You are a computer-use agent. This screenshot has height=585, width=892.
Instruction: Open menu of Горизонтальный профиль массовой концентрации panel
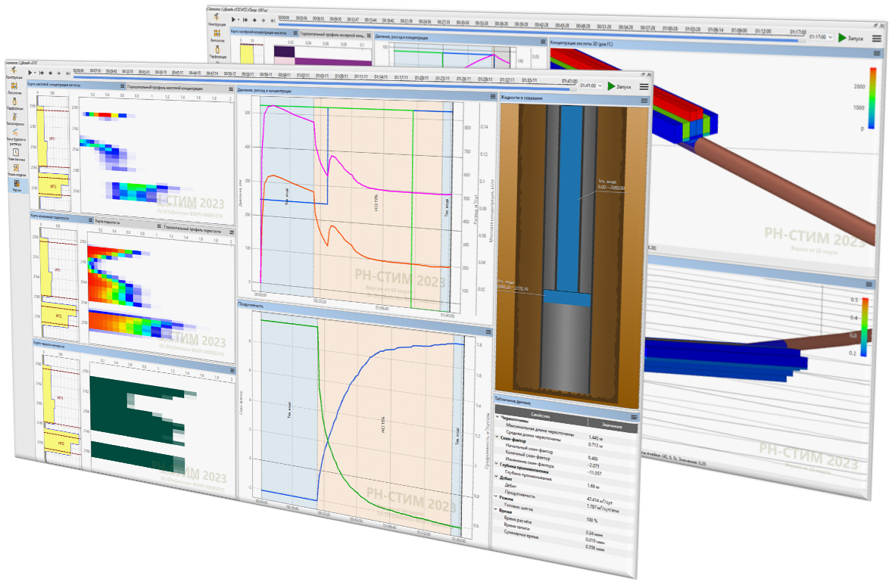click(231, 89)
